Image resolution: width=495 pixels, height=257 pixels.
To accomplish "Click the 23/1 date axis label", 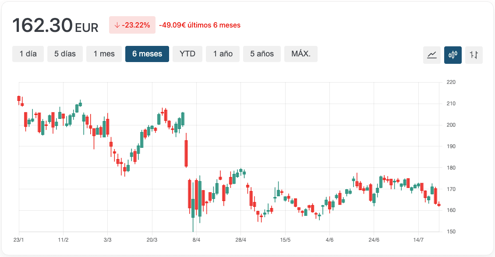I will pyautogui.click(x=19, y=240).
